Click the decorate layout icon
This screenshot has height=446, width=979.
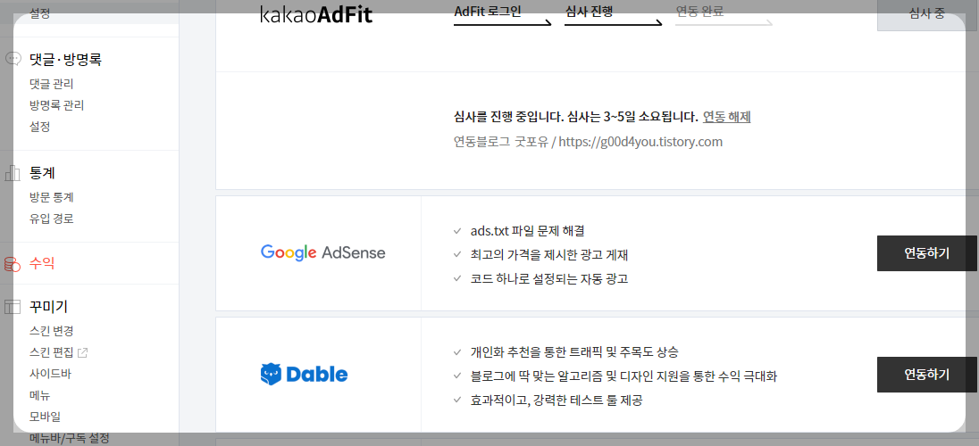pyautogui.click(x=13, y=306)
